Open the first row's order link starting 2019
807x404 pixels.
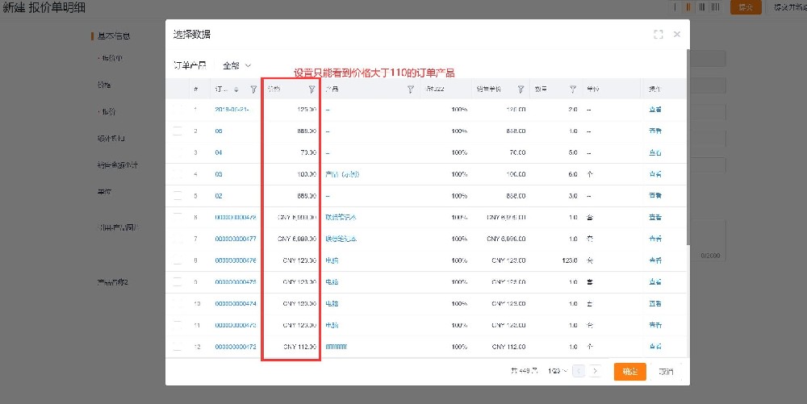tap(232, 110)
